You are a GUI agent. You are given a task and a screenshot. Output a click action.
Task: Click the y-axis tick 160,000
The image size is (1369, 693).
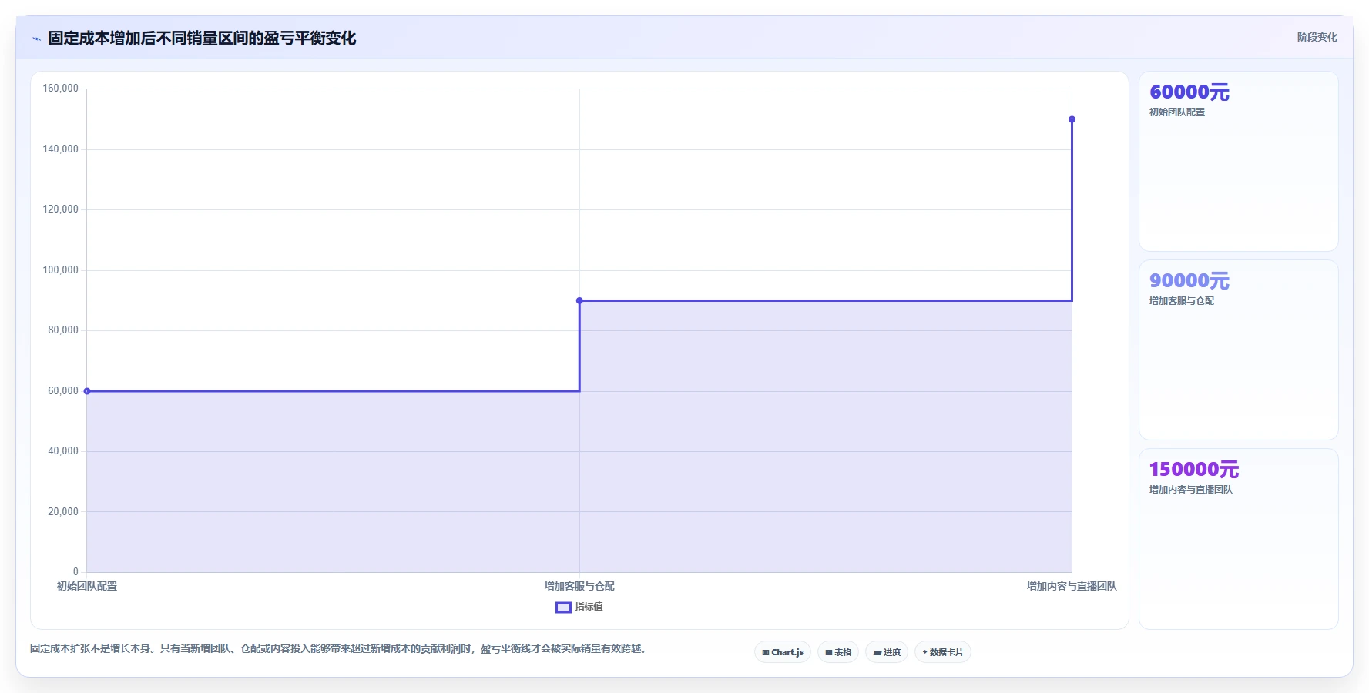61,89
